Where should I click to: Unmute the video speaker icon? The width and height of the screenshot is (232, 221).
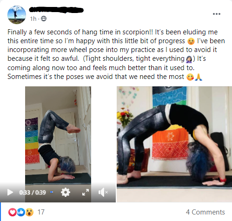tap(103, 192)
